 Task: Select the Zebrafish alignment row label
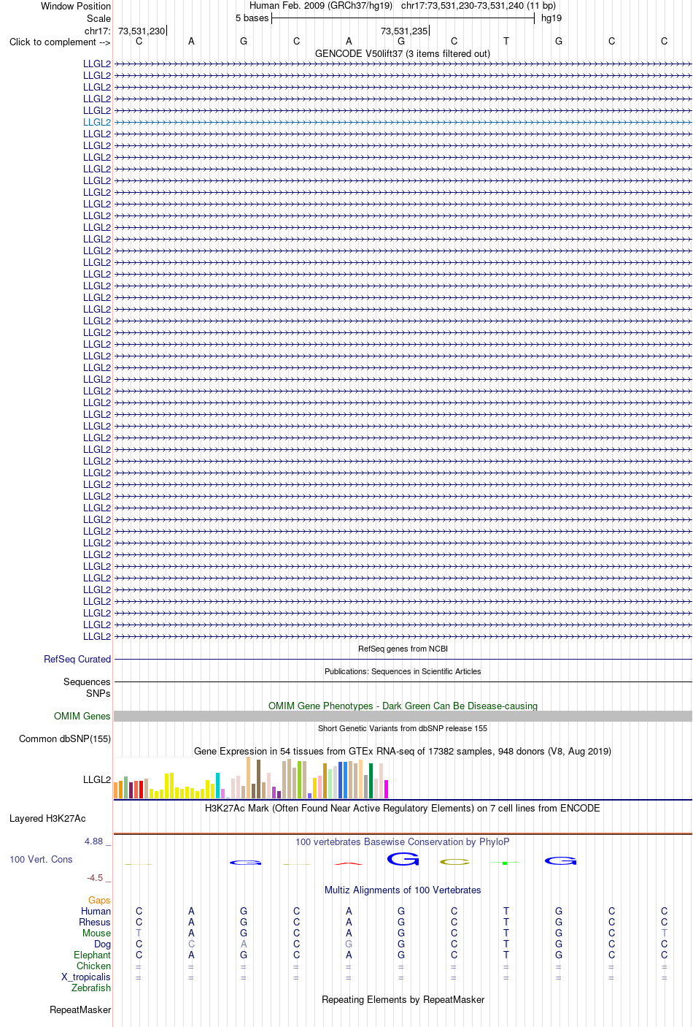click(x=91, y=988)
